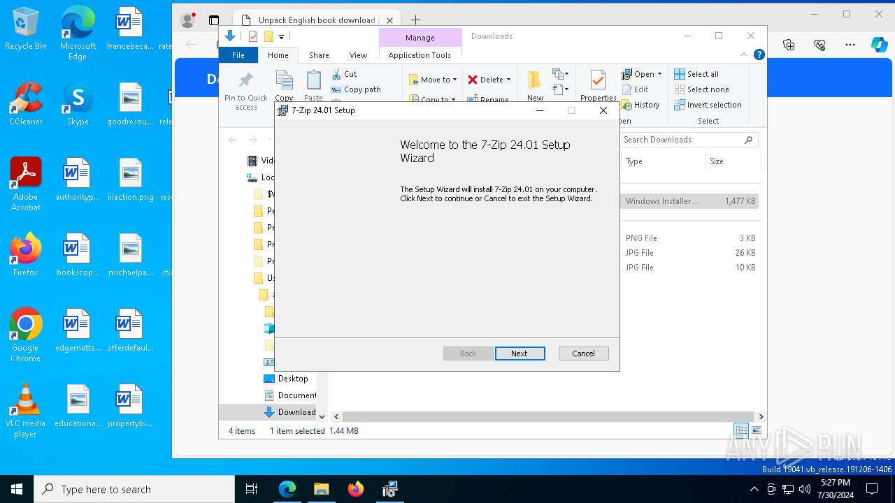Screen dimensions: 895x503
Task: Select the 26 KB JPG File row
Action: (689, 253)
